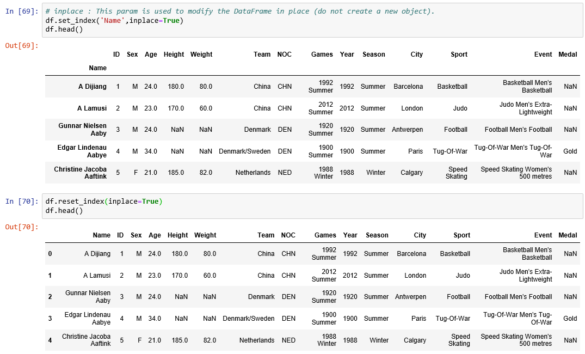
Task: Click the Denmark/Sweden team cell in Out[69] table
Action: pyautogui.click(x=244, y=151)
